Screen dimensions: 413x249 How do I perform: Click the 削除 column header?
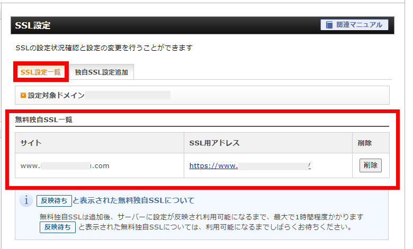coord(365,143)
